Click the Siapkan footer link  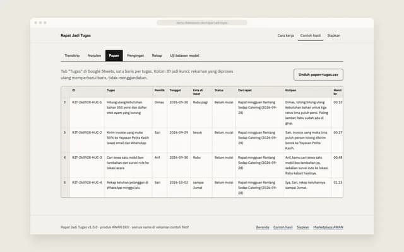[303, 227]
